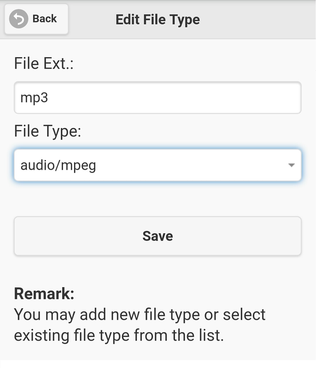Open the audio/mpeg File Type dropdown
Screen dimensions: 316x368
(x=157, y=165)
